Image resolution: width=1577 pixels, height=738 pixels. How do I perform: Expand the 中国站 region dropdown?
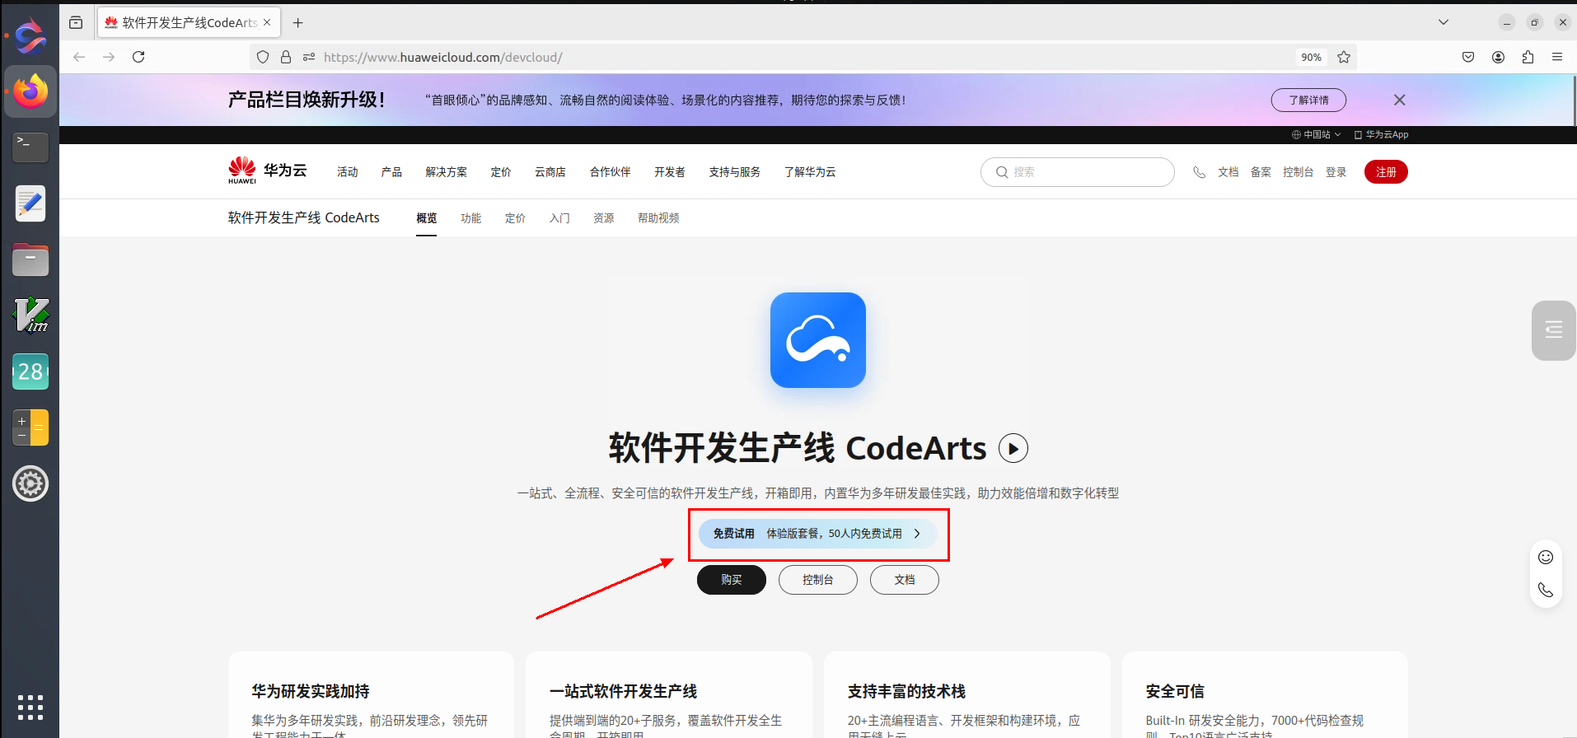coord(1316,134)
